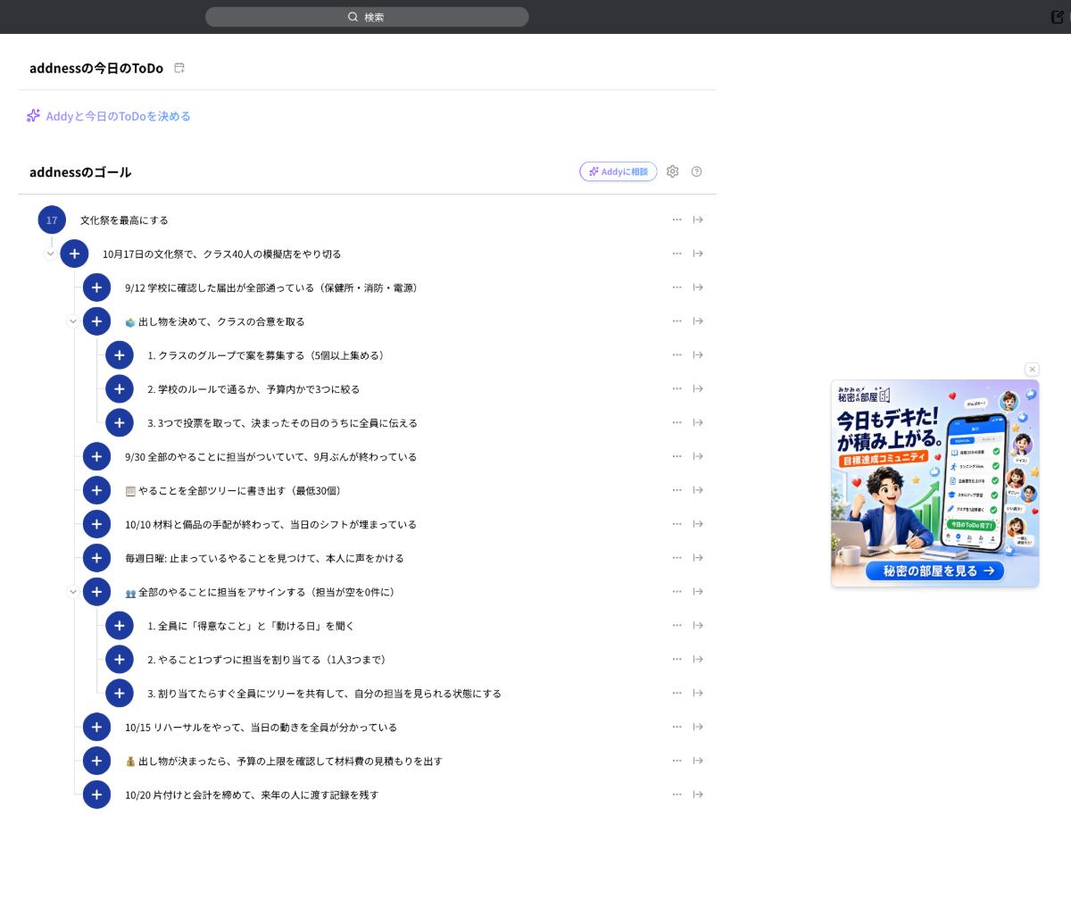
Task: Click plus on '10/10 材料と備品の手配' row
Action: (x=96, y=524)
